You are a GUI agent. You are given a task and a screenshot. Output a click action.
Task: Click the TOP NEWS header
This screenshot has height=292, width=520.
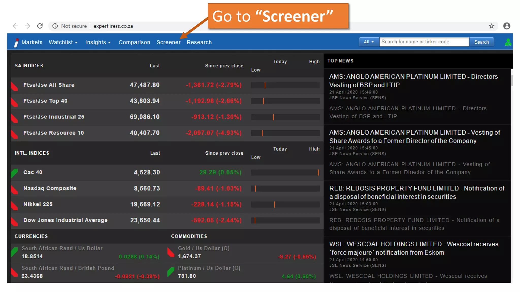(340, 61)
